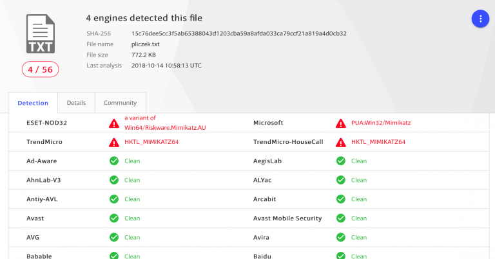495x259 pixels.
Task: Click the Clean result for AegisLab
Action: [359, 161]
